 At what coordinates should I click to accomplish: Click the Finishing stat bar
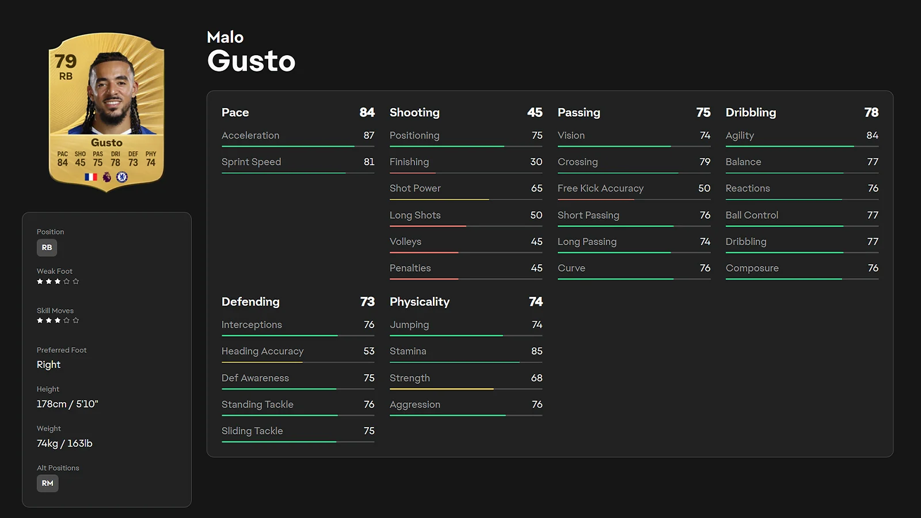(466, 173)
